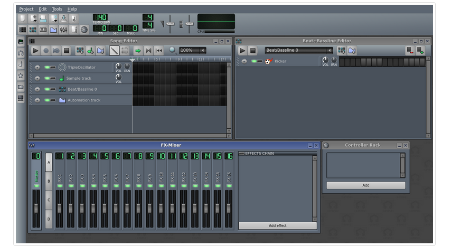Image resolution: width=451 pixels, height=247 pixels.
Task: Open My Presets star sidebar icon
Action: 21,75
